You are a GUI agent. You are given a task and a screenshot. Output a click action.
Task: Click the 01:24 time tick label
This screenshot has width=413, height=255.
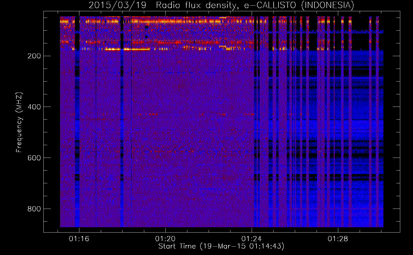point(252,239)
